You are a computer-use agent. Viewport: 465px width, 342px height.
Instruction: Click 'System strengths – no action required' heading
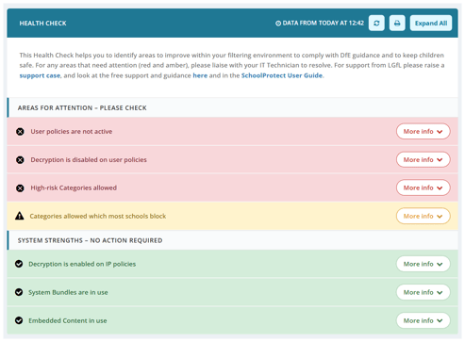(x=90, y=240)
